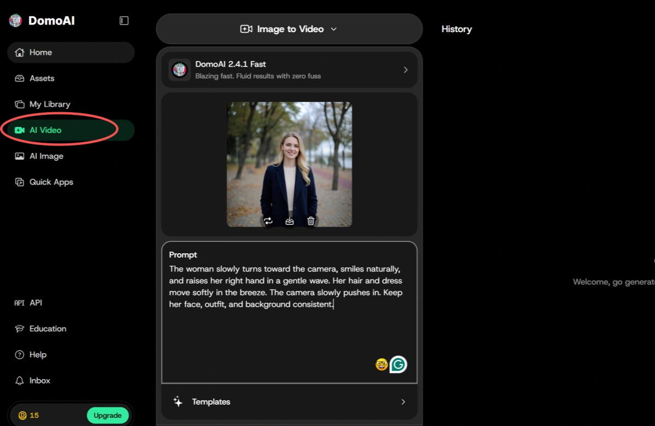Open the Inbox notifications
Image resolution: width=655 pixels, height=426 pixels.
[71, 381]
